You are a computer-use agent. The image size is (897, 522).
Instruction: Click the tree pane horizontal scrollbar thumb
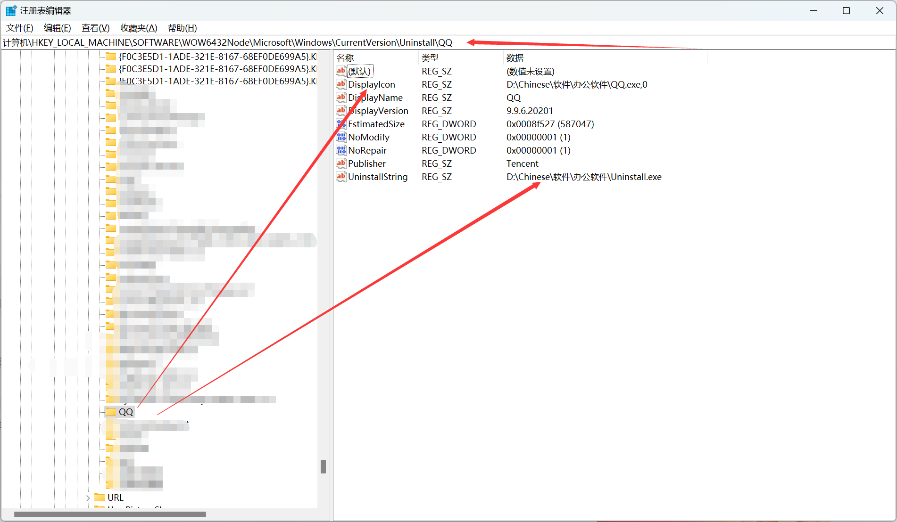(x=110, y=514)
